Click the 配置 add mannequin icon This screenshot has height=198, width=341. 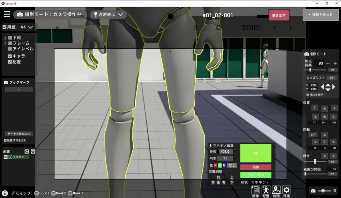(x=266, y=190)
